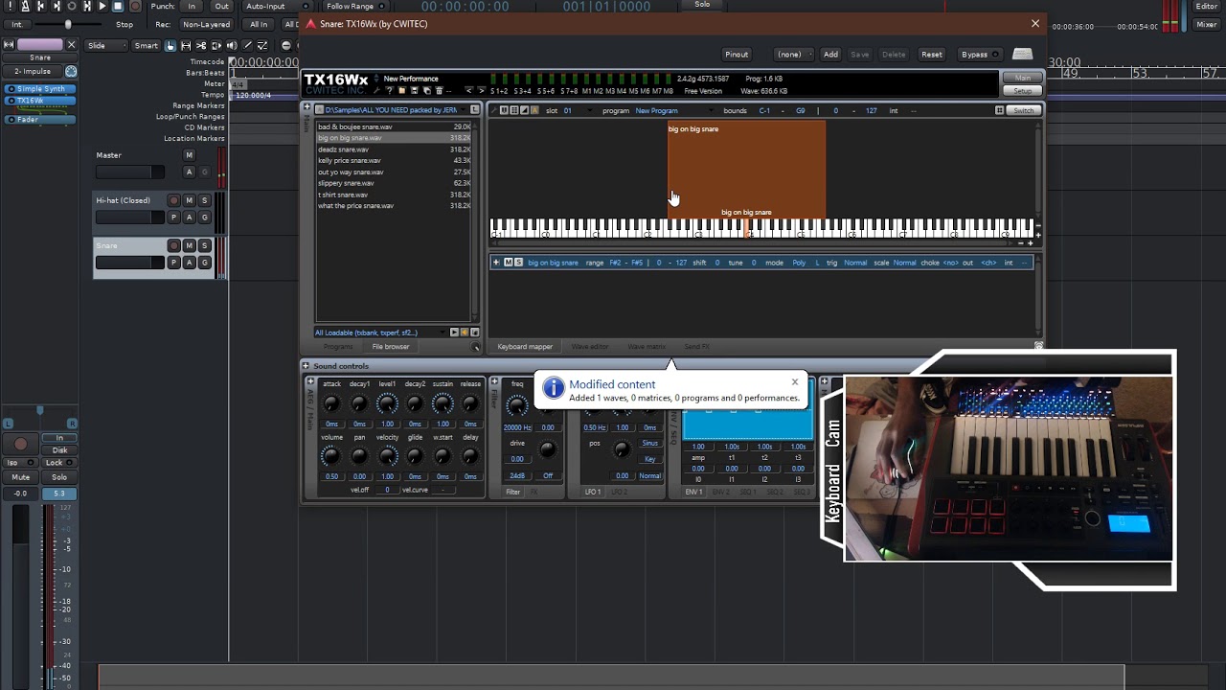This screenshot has width=1226, height=690.
Task: Go to the next performance arrow
Action: [480, 91]
